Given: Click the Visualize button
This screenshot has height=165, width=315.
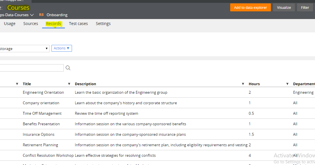Looking at the screenshot, I should pyautogui.click(x=284, y=7).
